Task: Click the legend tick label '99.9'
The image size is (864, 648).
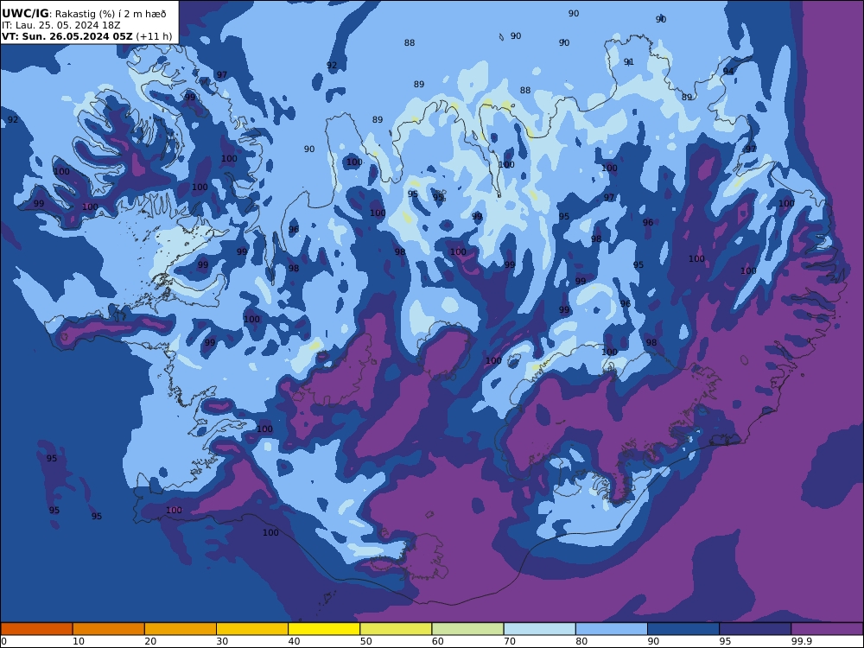Action: pos(801,641)
